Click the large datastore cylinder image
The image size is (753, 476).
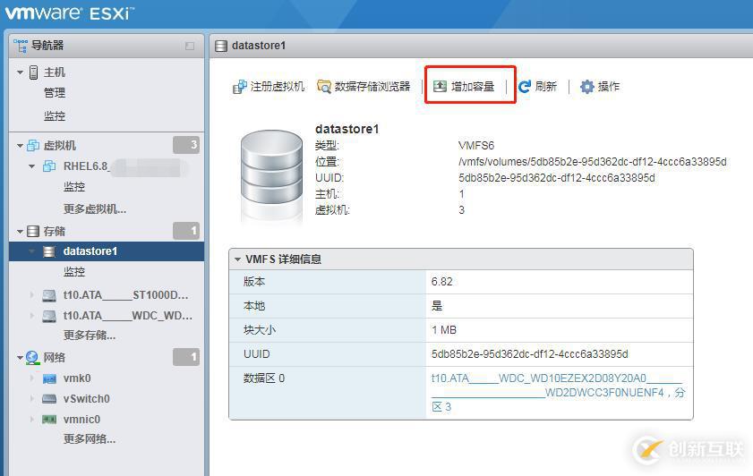coord(272,175)
